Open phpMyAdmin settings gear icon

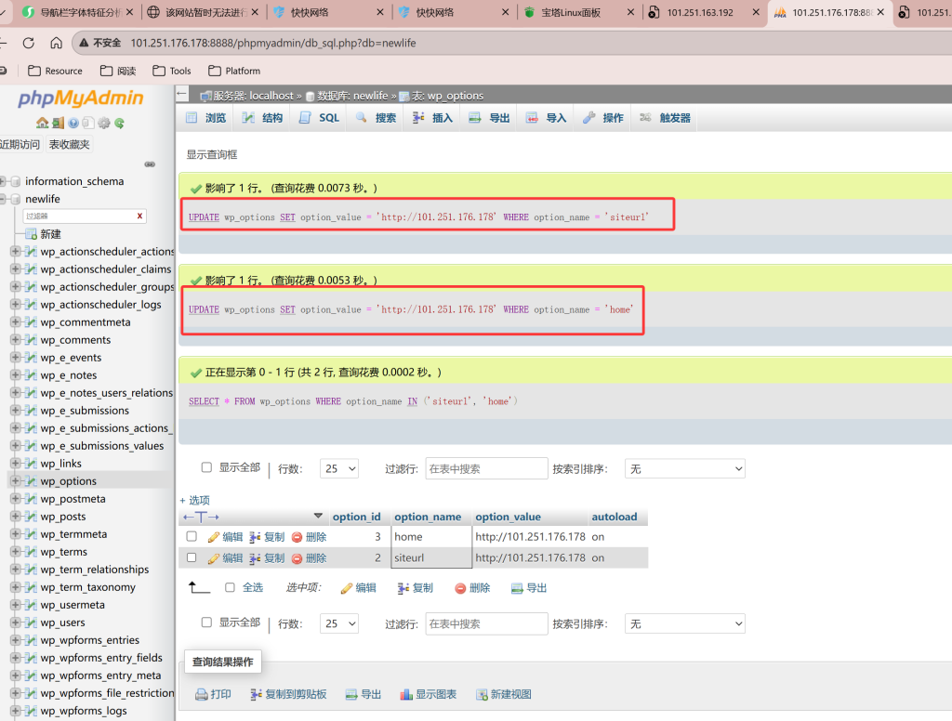[104, 123]
